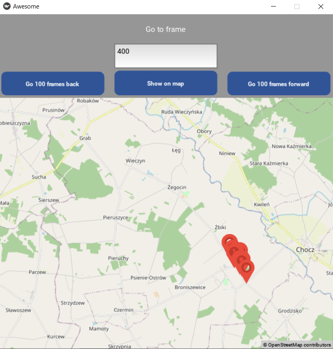Click the Grab village label
The width and height of the screenshot is (333, 349).
point(85,138)
